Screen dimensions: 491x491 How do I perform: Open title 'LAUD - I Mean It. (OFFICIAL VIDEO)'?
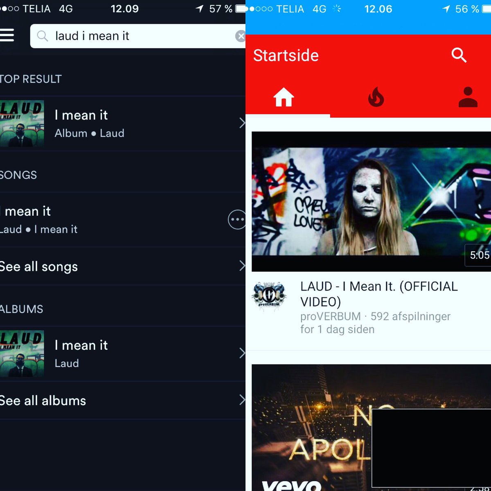click(x=379, y=294)
